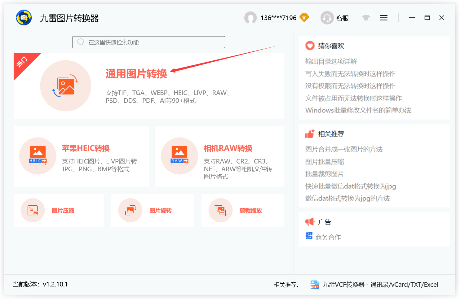Click the 支持RAW、CR2、CR3 description
460x301 pixels.
click(238, 169)
